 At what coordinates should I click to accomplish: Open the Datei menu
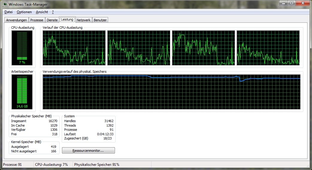(x=9, y=12)
